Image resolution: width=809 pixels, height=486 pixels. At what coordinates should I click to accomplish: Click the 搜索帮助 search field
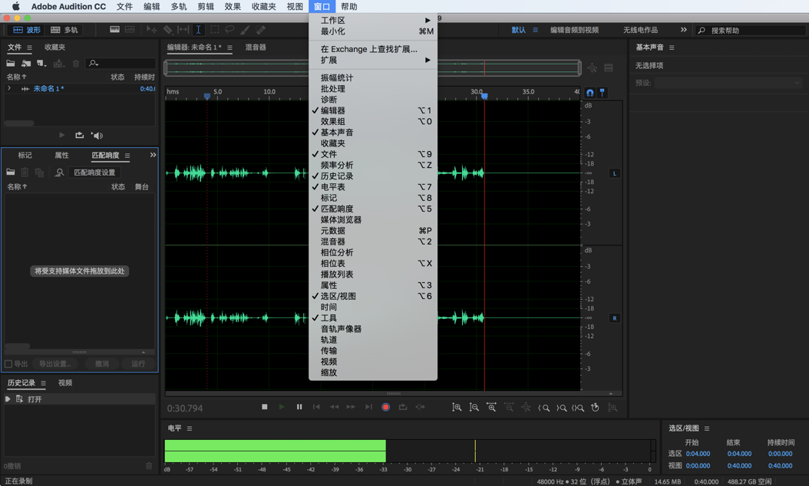[x=752, y=31]
